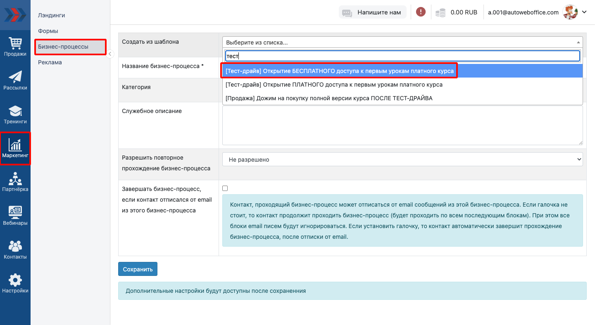Click the 'Напишите нам' support button

tap(373, 12)
